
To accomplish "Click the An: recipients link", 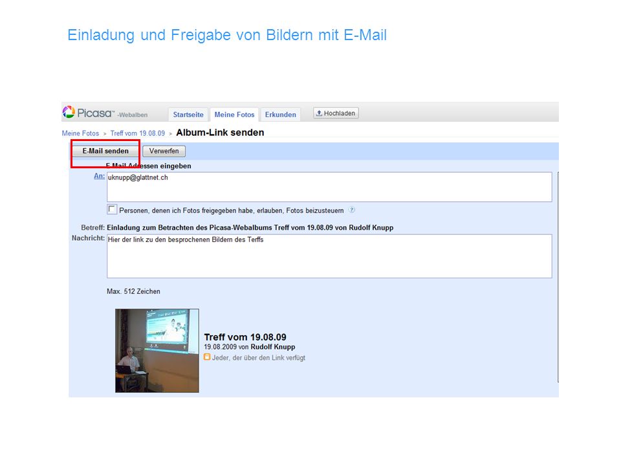I will [x=100, y=176].
